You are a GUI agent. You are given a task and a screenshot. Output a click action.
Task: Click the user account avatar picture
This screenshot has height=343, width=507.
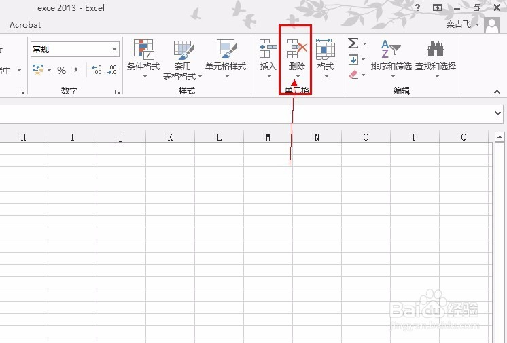[492, 25]
